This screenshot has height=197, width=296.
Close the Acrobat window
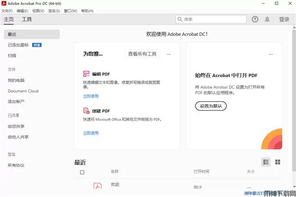tap(290, 3)
